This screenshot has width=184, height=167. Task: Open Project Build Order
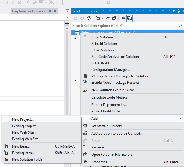[132, 111]
